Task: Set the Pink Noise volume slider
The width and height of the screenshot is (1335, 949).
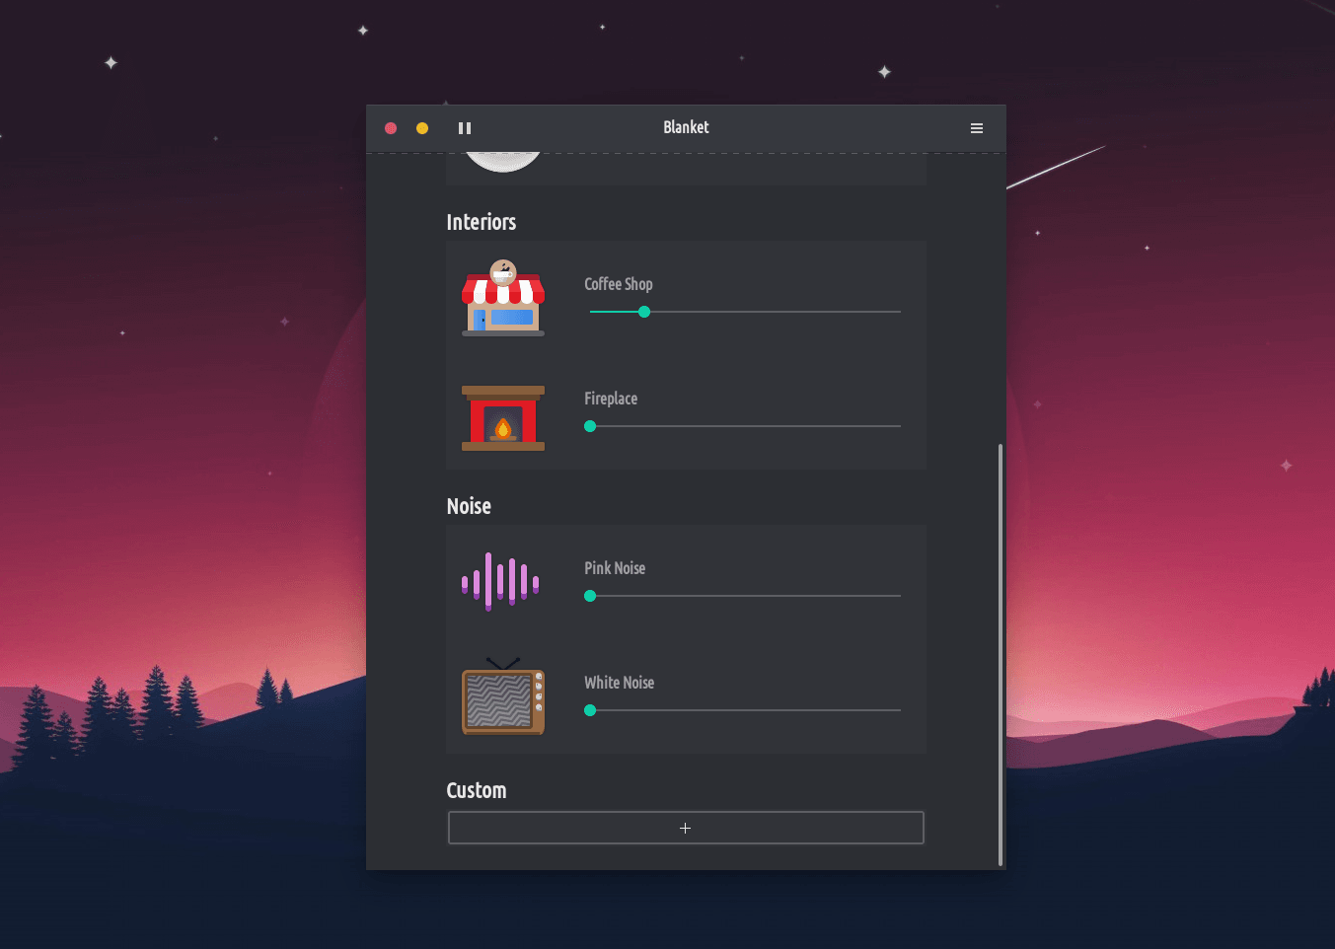Action: [x=745, y=596]
